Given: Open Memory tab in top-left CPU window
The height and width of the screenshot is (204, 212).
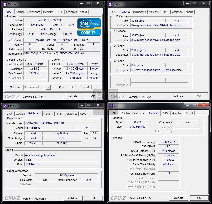Looking at the screenshot, I should point(48,12).
